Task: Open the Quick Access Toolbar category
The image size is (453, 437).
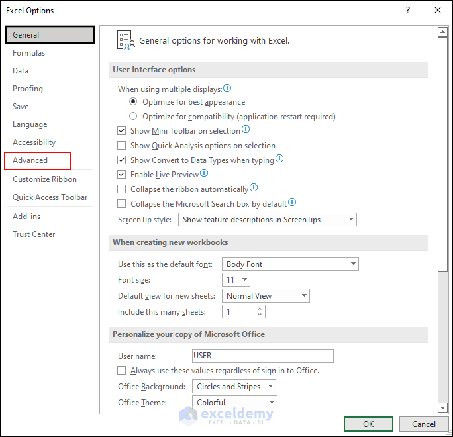Action: click(50, 197)
